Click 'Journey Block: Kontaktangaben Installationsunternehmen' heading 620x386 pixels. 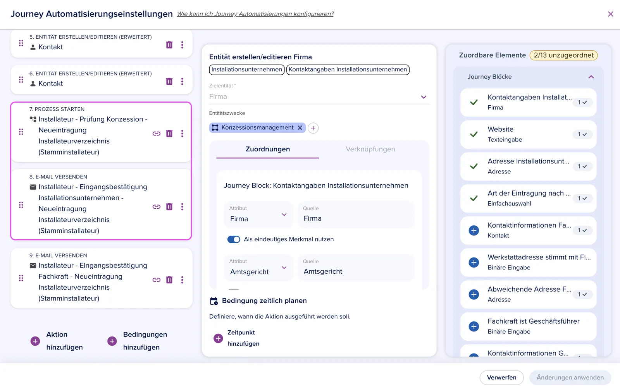pos(316,185)
